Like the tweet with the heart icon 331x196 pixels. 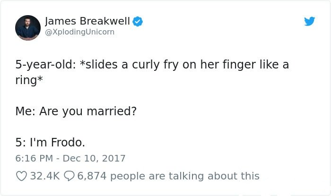[21, 176]
